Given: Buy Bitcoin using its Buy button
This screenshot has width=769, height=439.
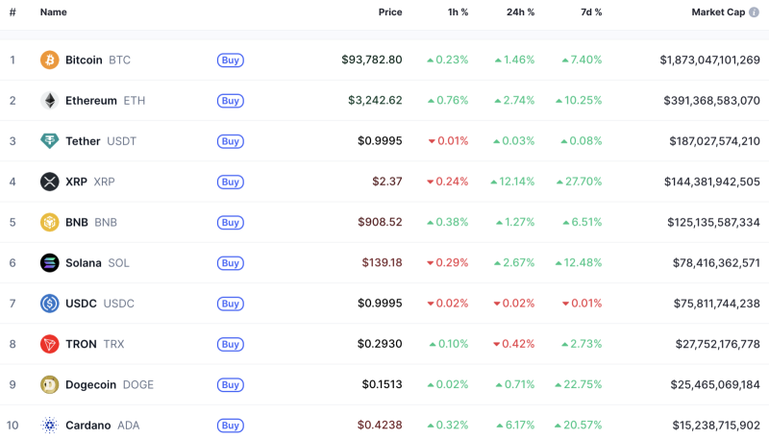Looking at the screenshot, I should [x=231, y=60].
